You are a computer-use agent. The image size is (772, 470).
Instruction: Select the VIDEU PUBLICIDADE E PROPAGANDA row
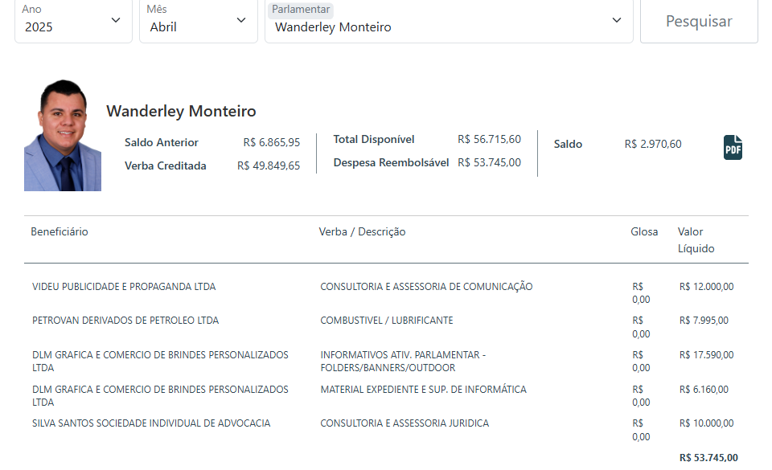(124, 287)
